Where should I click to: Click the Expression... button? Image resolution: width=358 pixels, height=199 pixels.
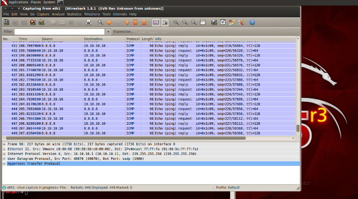tap(123, 32)
